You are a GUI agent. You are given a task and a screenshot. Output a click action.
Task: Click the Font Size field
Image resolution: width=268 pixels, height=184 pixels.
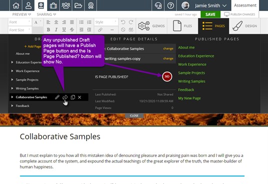(x=20, y=30)
